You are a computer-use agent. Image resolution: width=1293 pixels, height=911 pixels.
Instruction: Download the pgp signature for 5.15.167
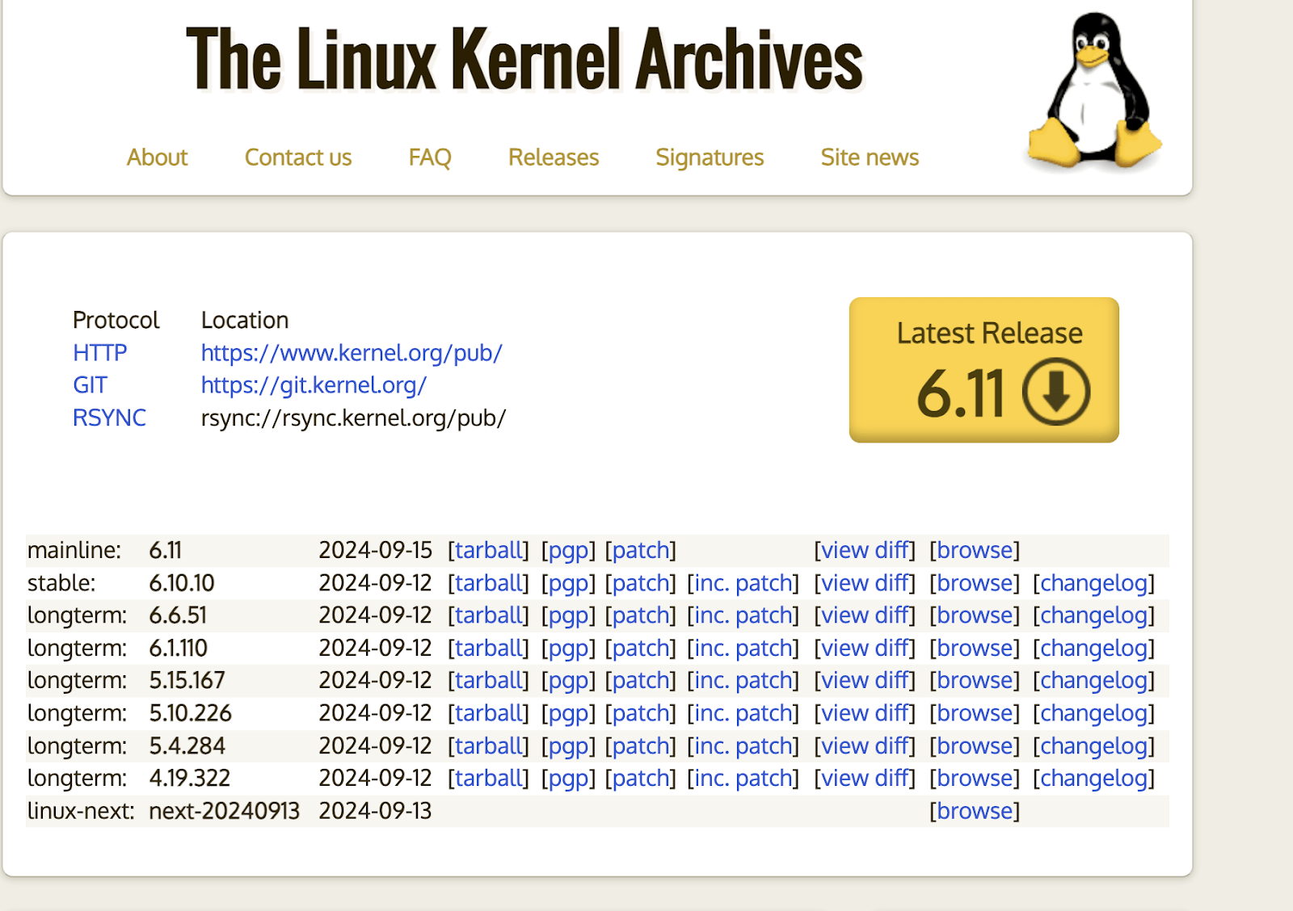point(568,680)
